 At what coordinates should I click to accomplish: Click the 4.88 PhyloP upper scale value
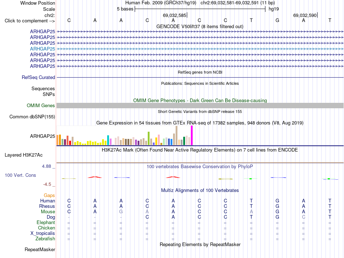46,166
